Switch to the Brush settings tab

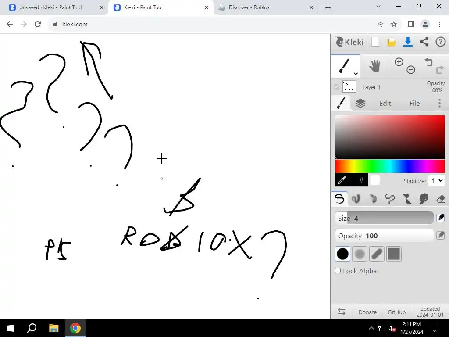(341, 103)
